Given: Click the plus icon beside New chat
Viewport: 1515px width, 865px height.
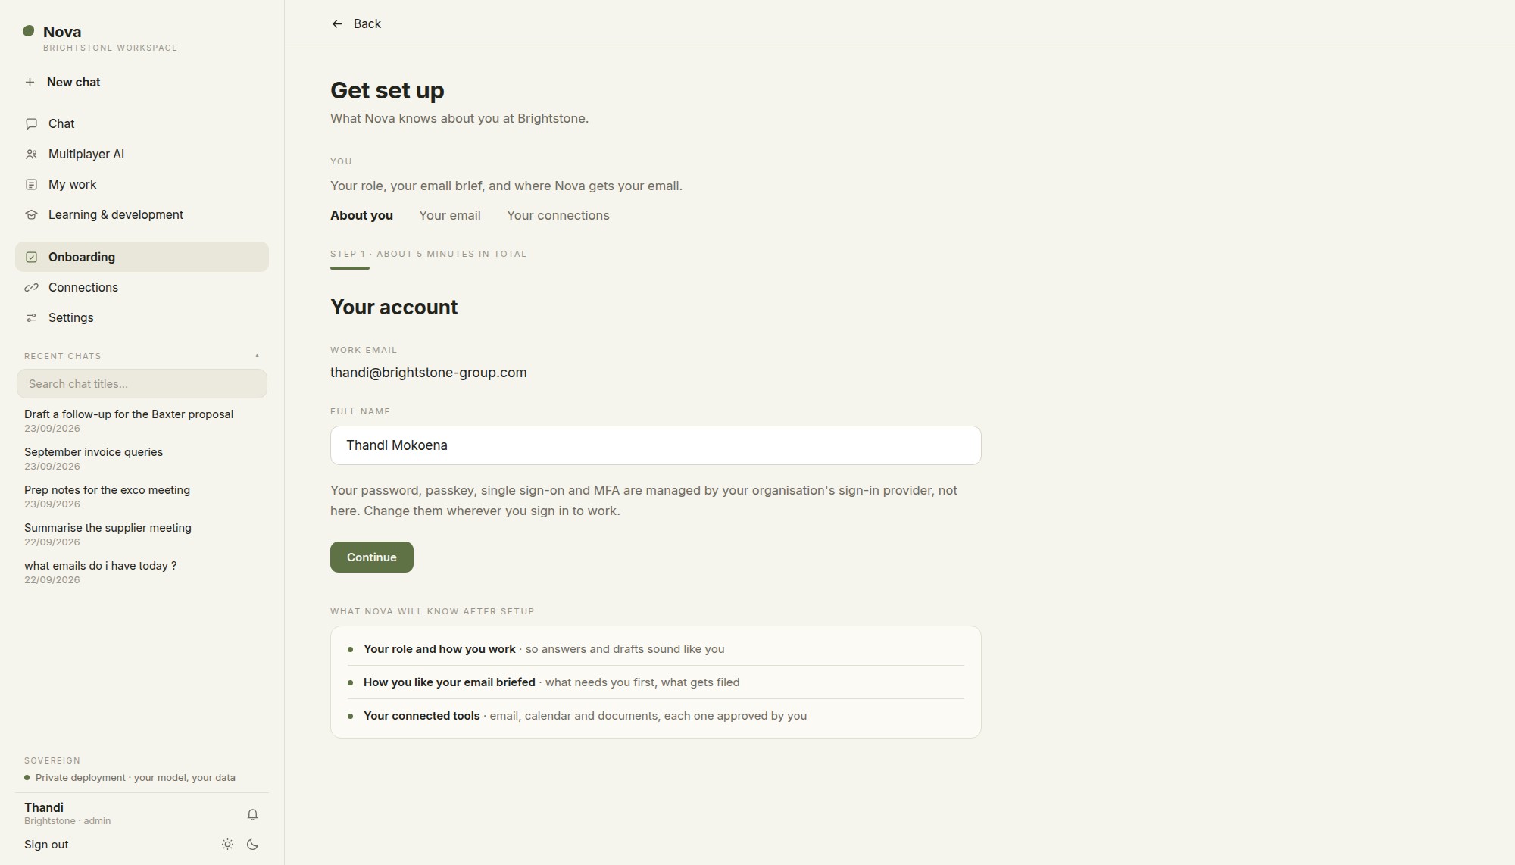Looking at the screenshot, I should pos(30,83).
